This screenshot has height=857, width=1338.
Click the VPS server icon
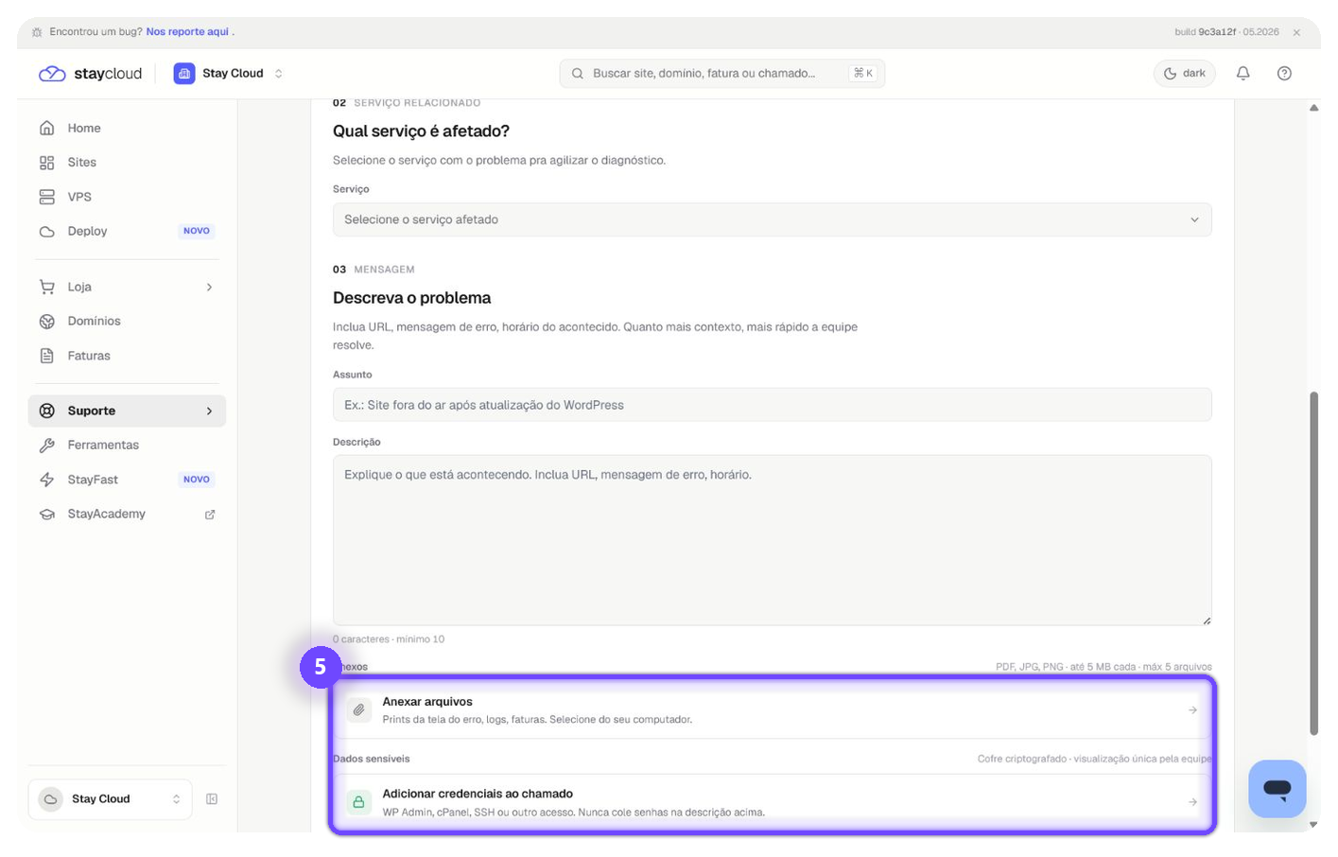(47, 197)
